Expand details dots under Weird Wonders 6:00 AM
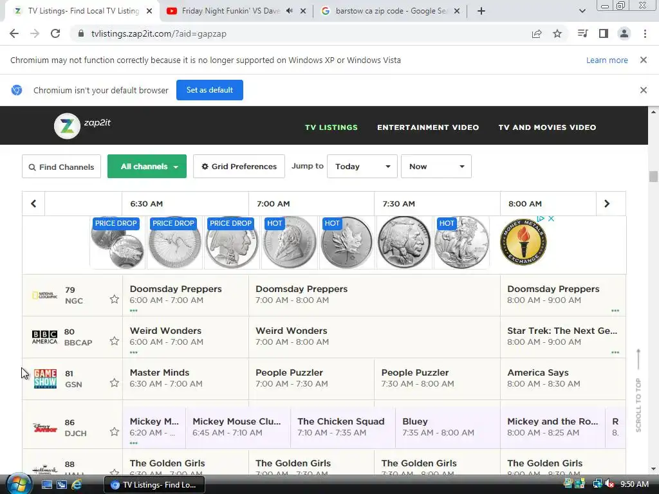 (x=134, y=352)
